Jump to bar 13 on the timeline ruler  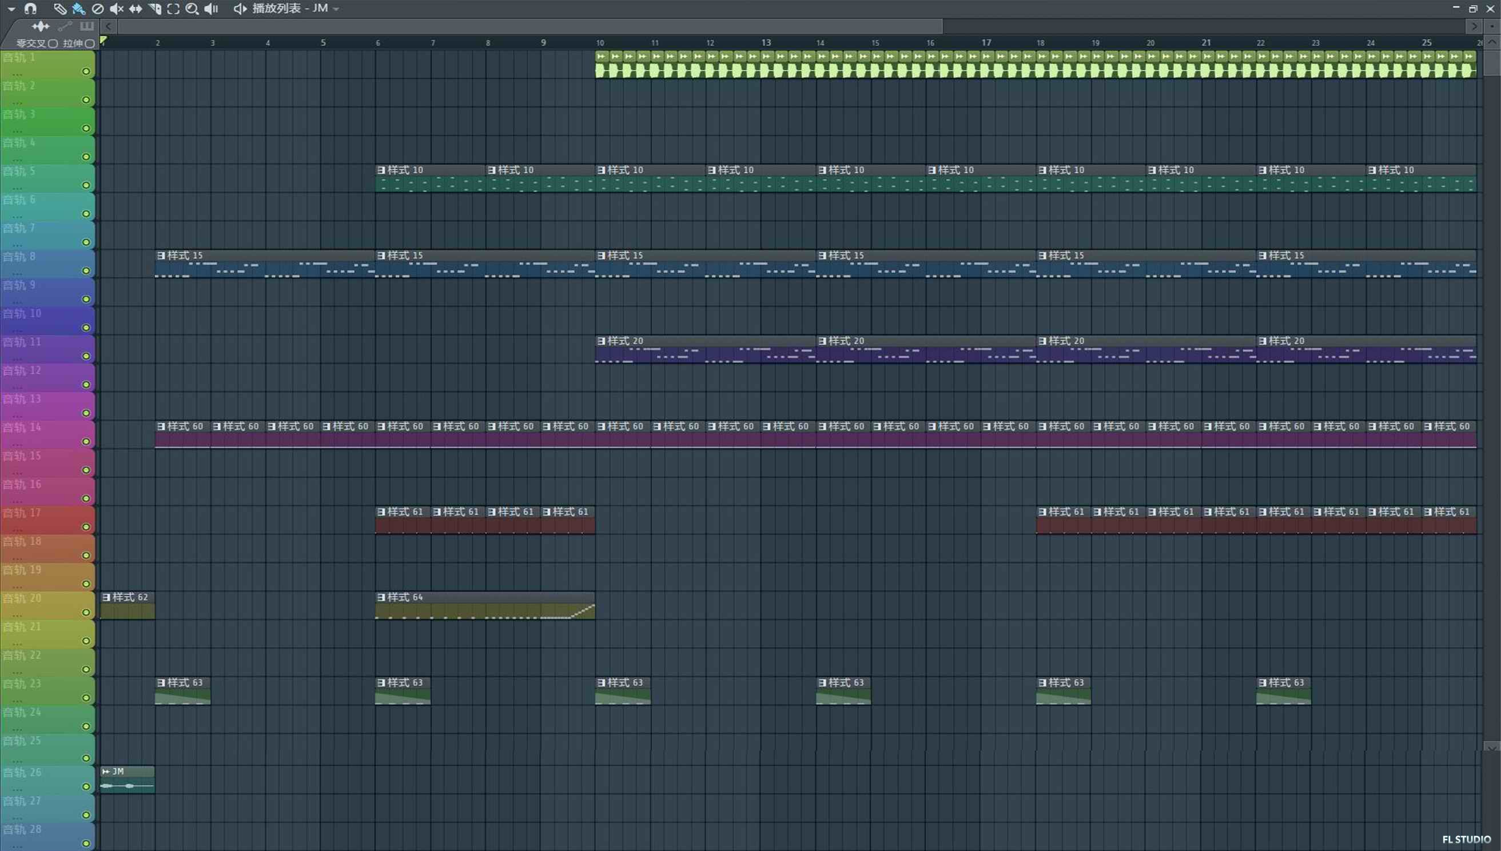(x=766, y=43)
